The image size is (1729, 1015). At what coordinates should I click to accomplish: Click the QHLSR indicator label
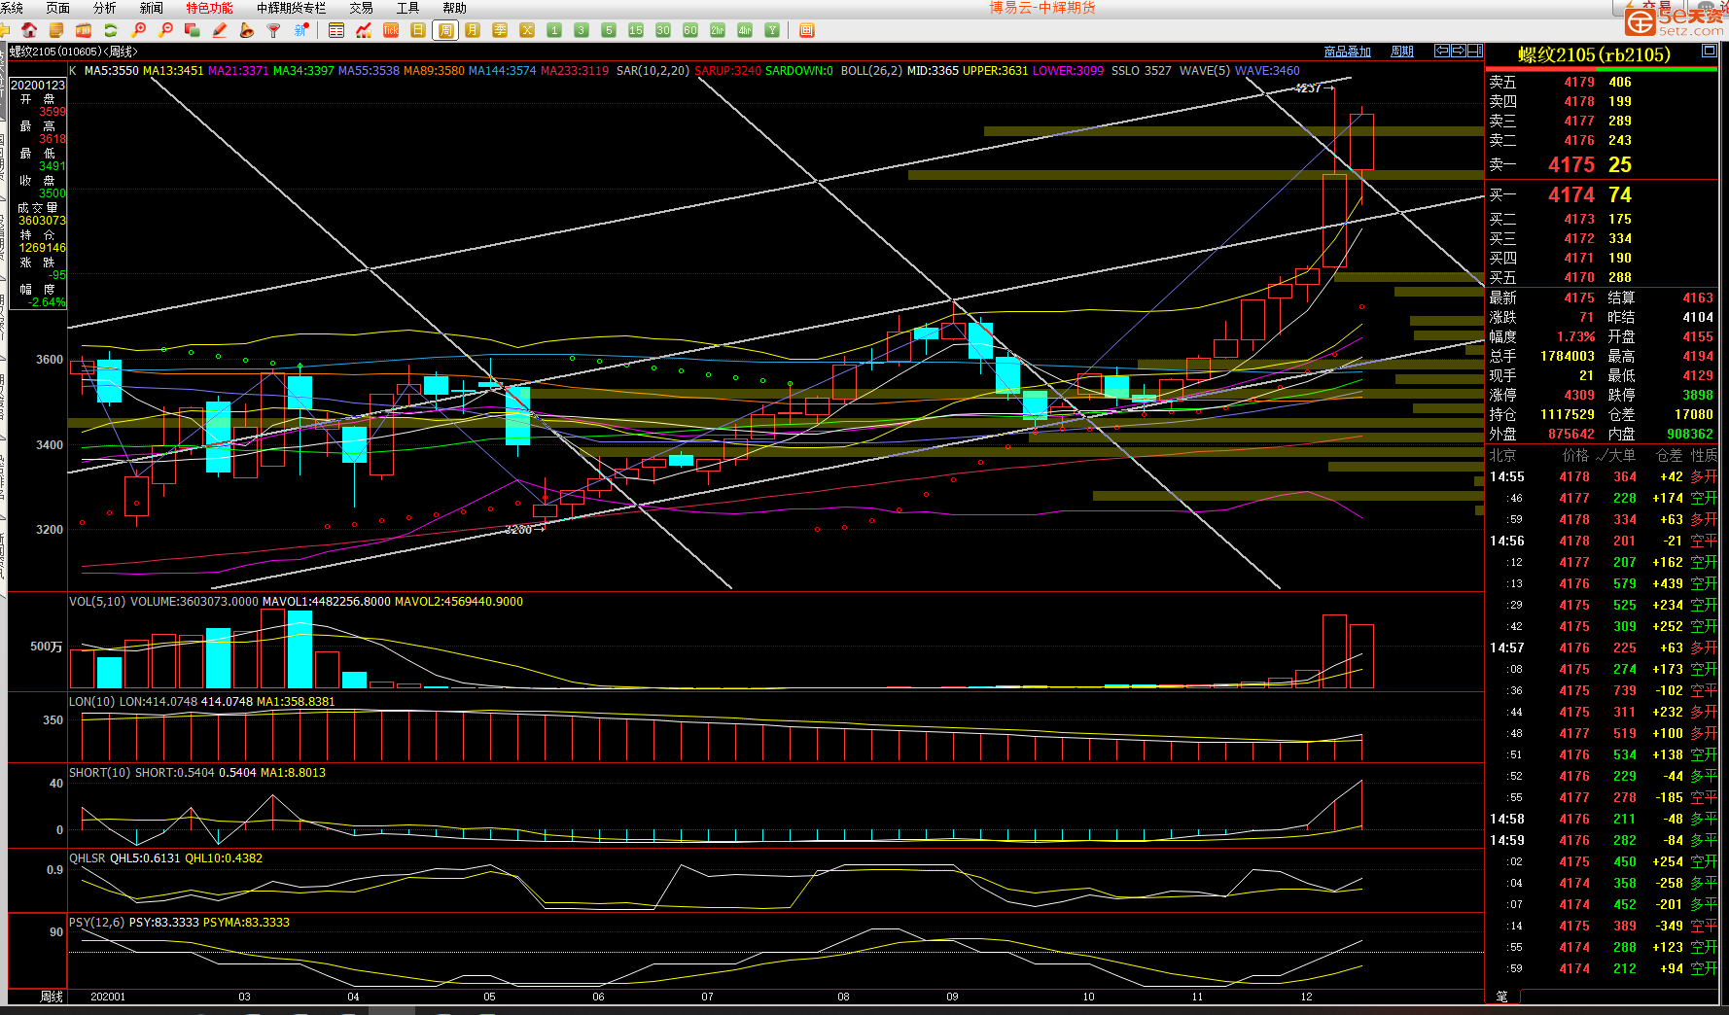coord(87,858)
